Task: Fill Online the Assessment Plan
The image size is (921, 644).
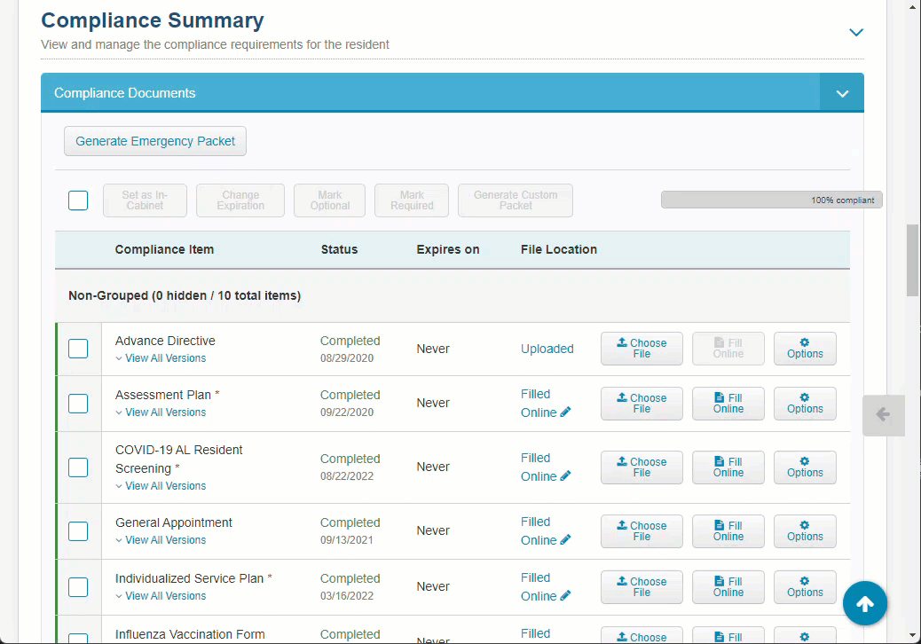Action: coord(728,404)
